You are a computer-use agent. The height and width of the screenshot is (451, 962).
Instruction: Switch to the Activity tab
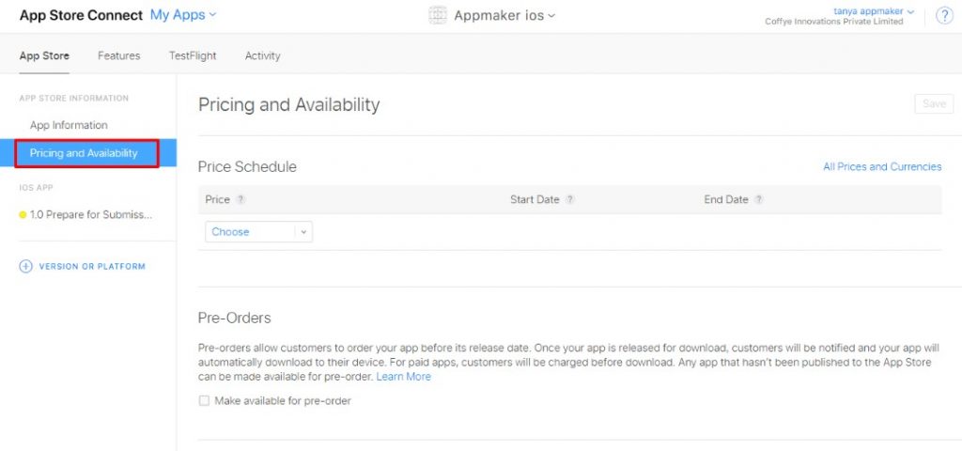263,55
